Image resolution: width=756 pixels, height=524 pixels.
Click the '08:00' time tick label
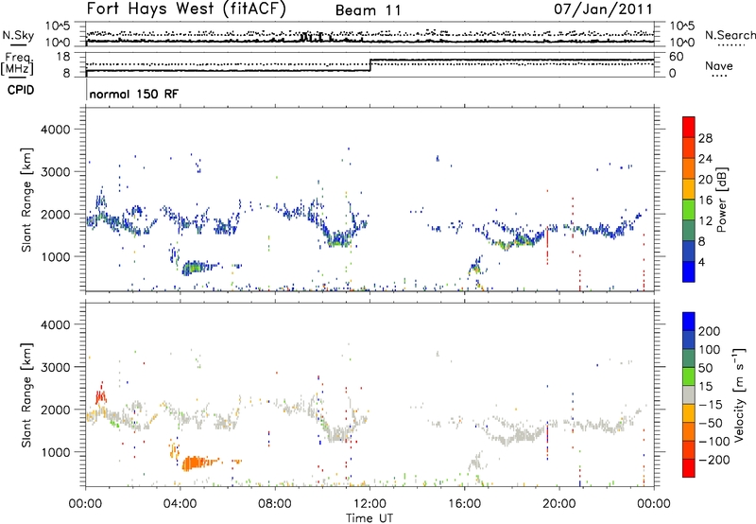[x=275, y=504]
